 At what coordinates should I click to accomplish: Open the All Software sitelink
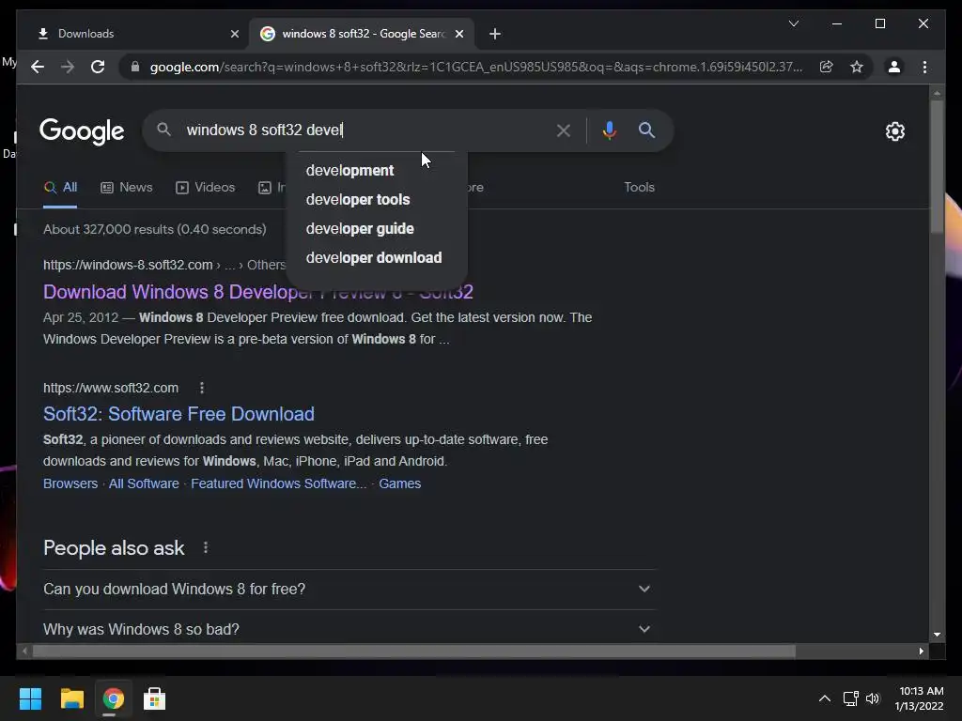[x=144, y=483]
